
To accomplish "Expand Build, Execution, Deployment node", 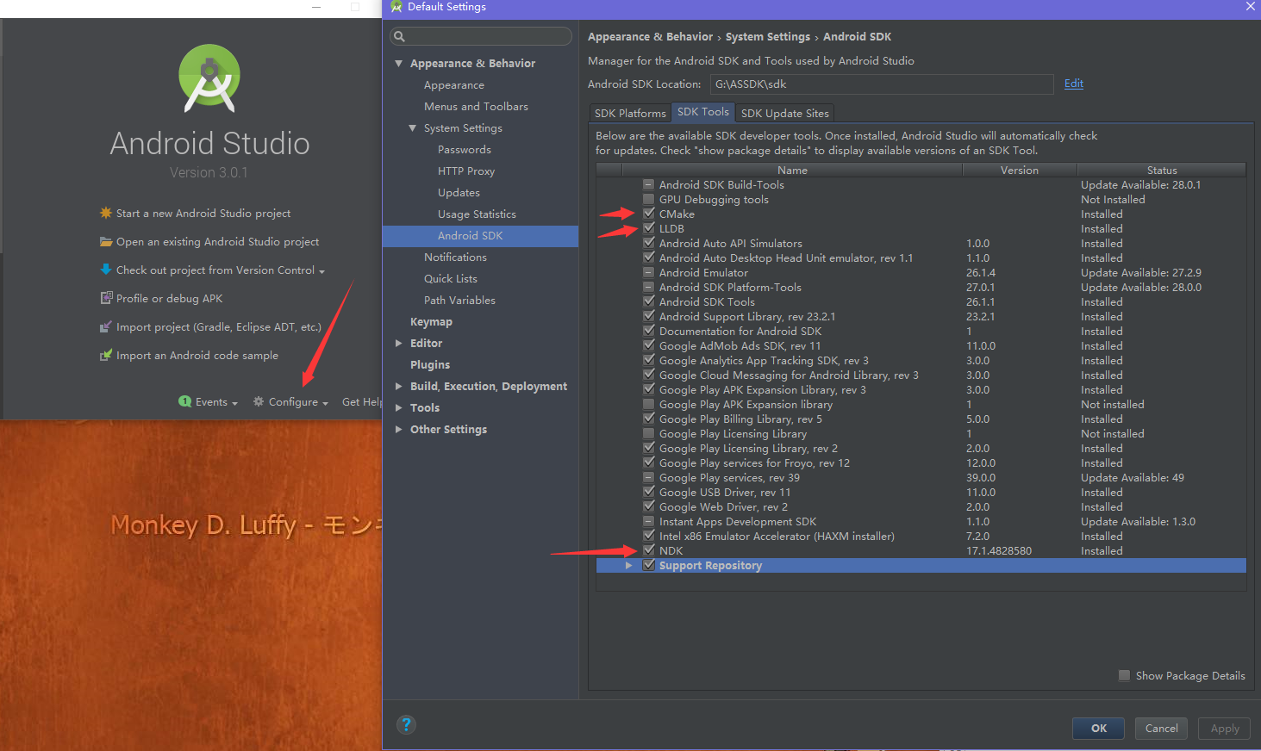I will [398, 386].
